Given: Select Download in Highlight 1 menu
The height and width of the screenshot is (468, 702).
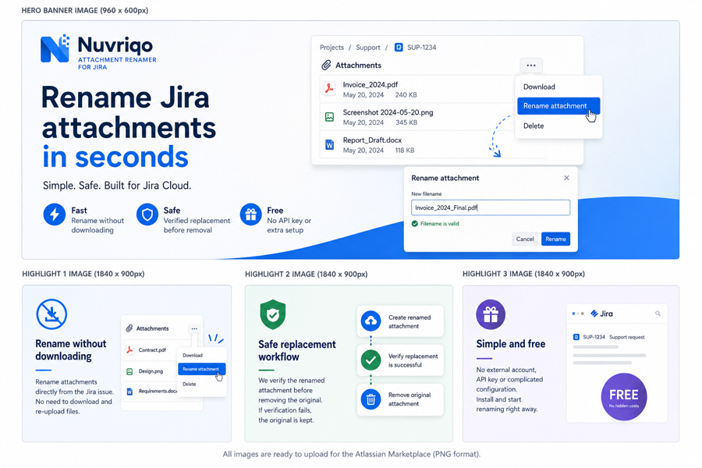Looking at the screenshot, I should click(193, 355).
